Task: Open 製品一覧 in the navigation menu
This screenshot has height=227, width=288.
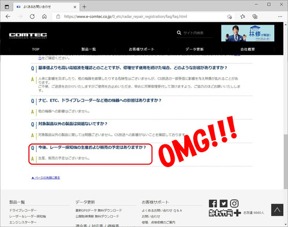Action: 89,49
